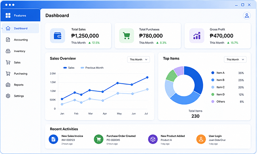Open Sales Overview This Month dropdown
Image resolution: width=257 pixels, height=154 pixels.
point(138,59)
